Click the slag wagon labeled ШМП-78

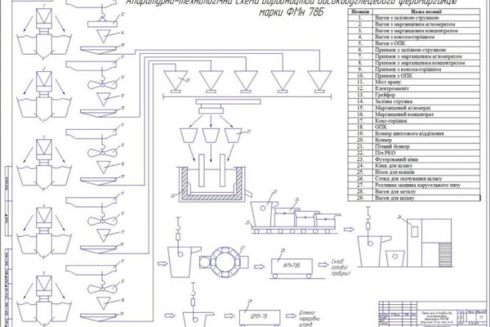click(260, 318)
